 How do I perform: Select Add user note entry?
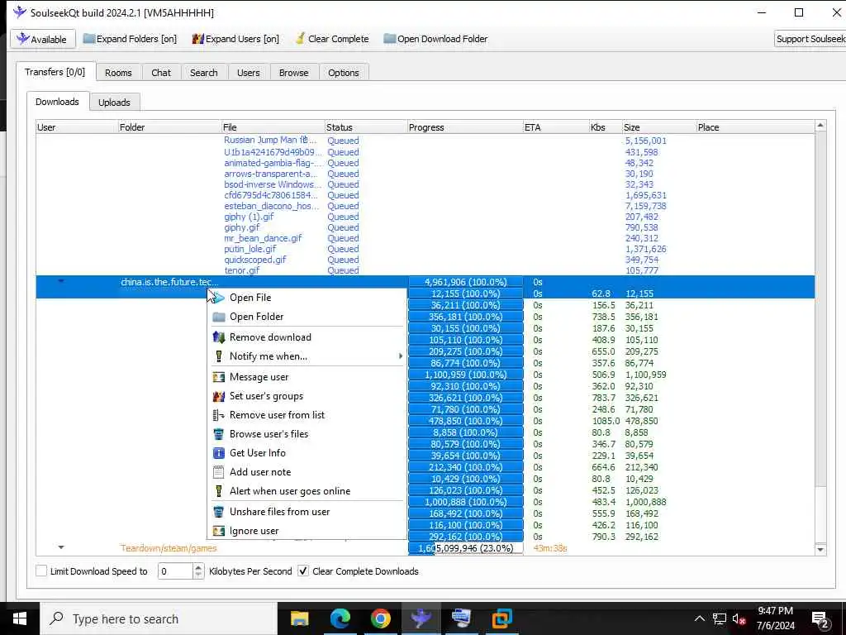307,471
